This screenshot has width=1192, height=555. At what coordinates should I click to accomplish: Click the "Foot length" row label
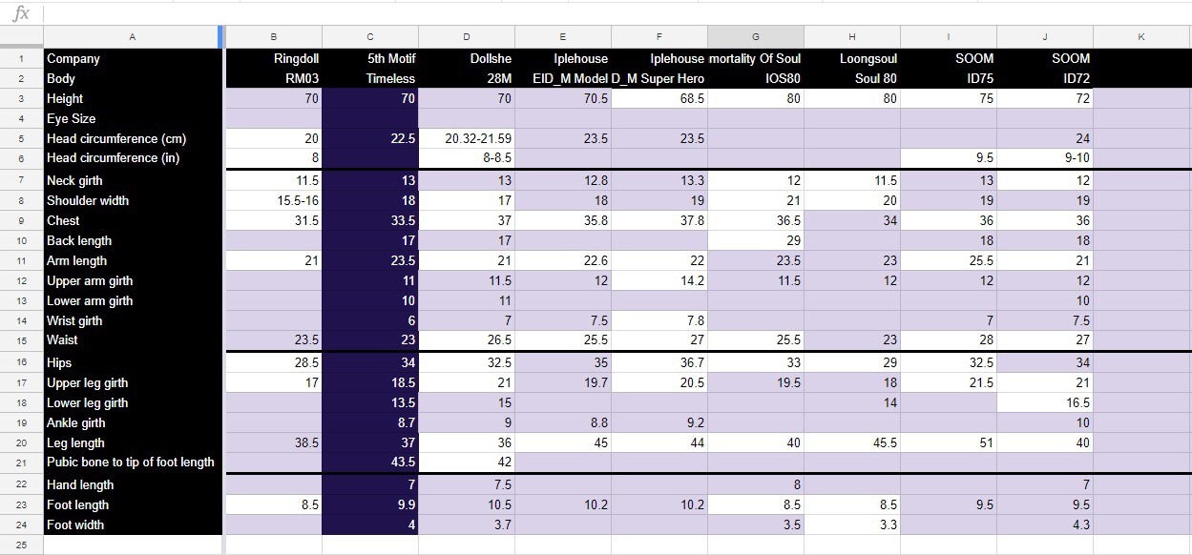coord(133,504)
